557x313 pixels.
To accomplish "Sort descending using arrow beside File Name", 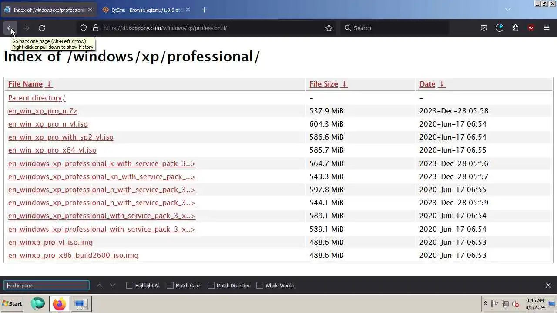I will click(49, 84).
